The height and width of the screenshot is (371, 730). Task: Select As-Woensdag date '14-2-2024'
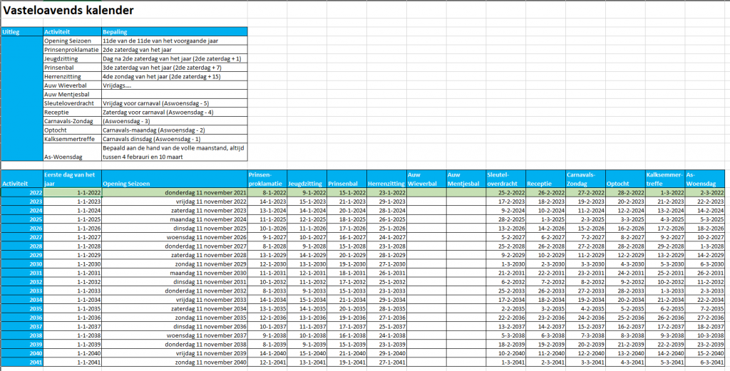(x=705, y=210)
